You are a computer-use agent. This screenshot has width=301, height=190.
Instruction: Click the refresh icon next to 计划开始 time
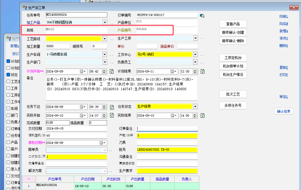click(x=112, y=71)
